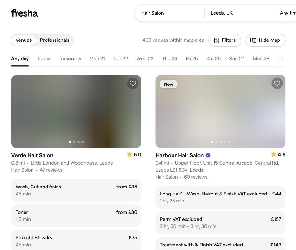Select the Sat 26 date tab
This screenshot has width=296, height=250.
tap(213, 59)
